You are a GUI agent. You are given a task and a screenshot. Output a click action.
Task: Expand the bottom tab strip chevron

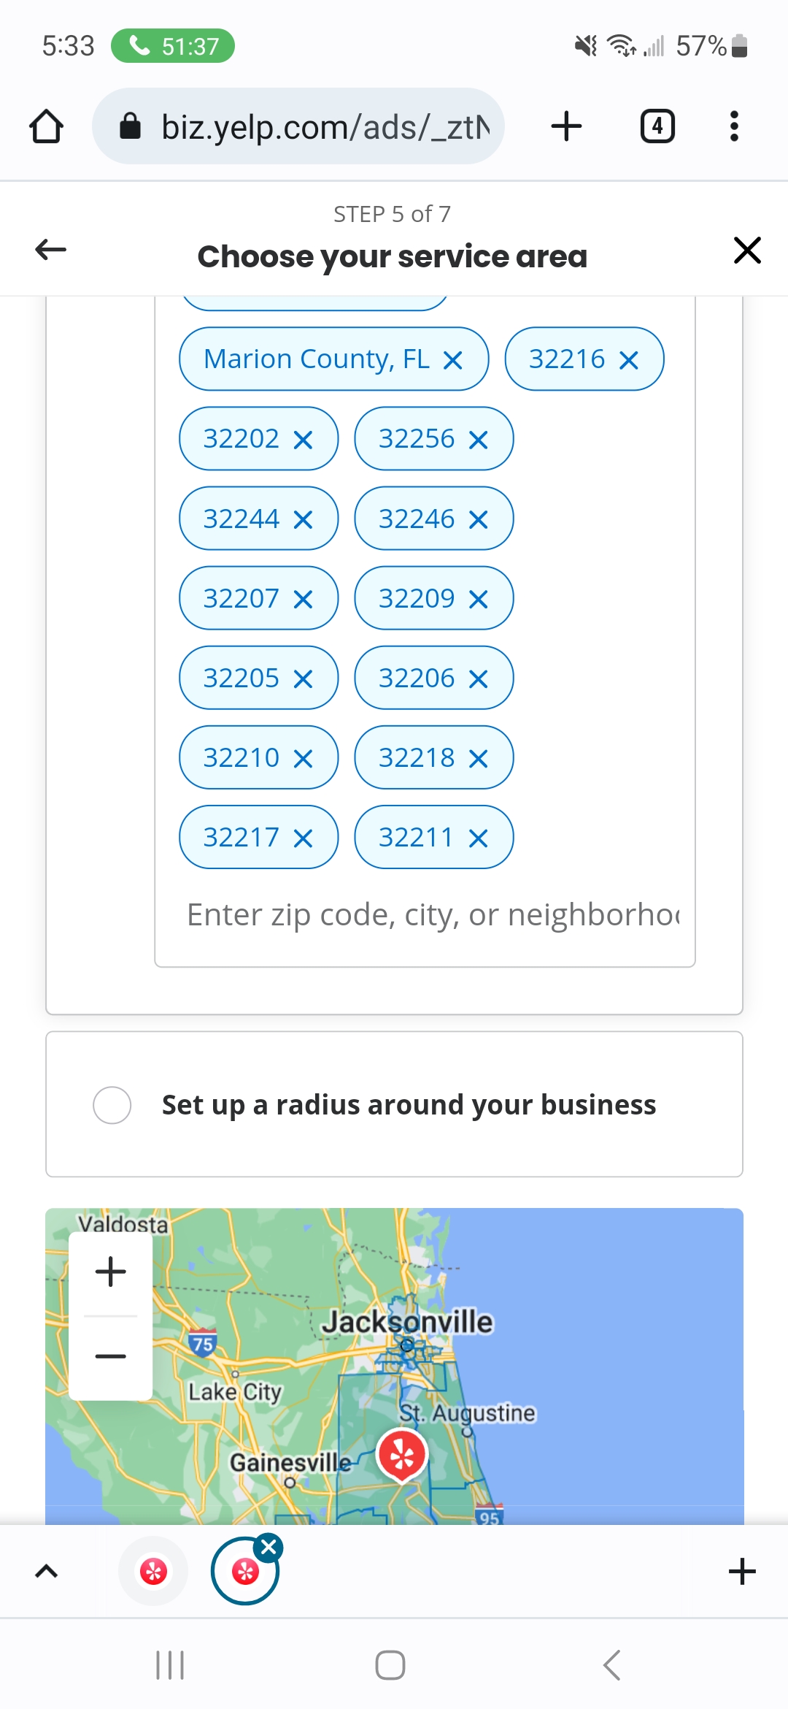(x=47, y=1571)
